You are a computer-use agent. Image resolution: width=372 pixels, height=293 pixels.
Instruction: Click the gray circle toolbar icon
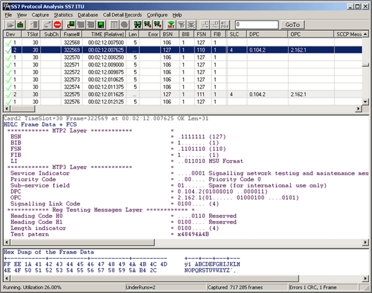coord(125,24)
